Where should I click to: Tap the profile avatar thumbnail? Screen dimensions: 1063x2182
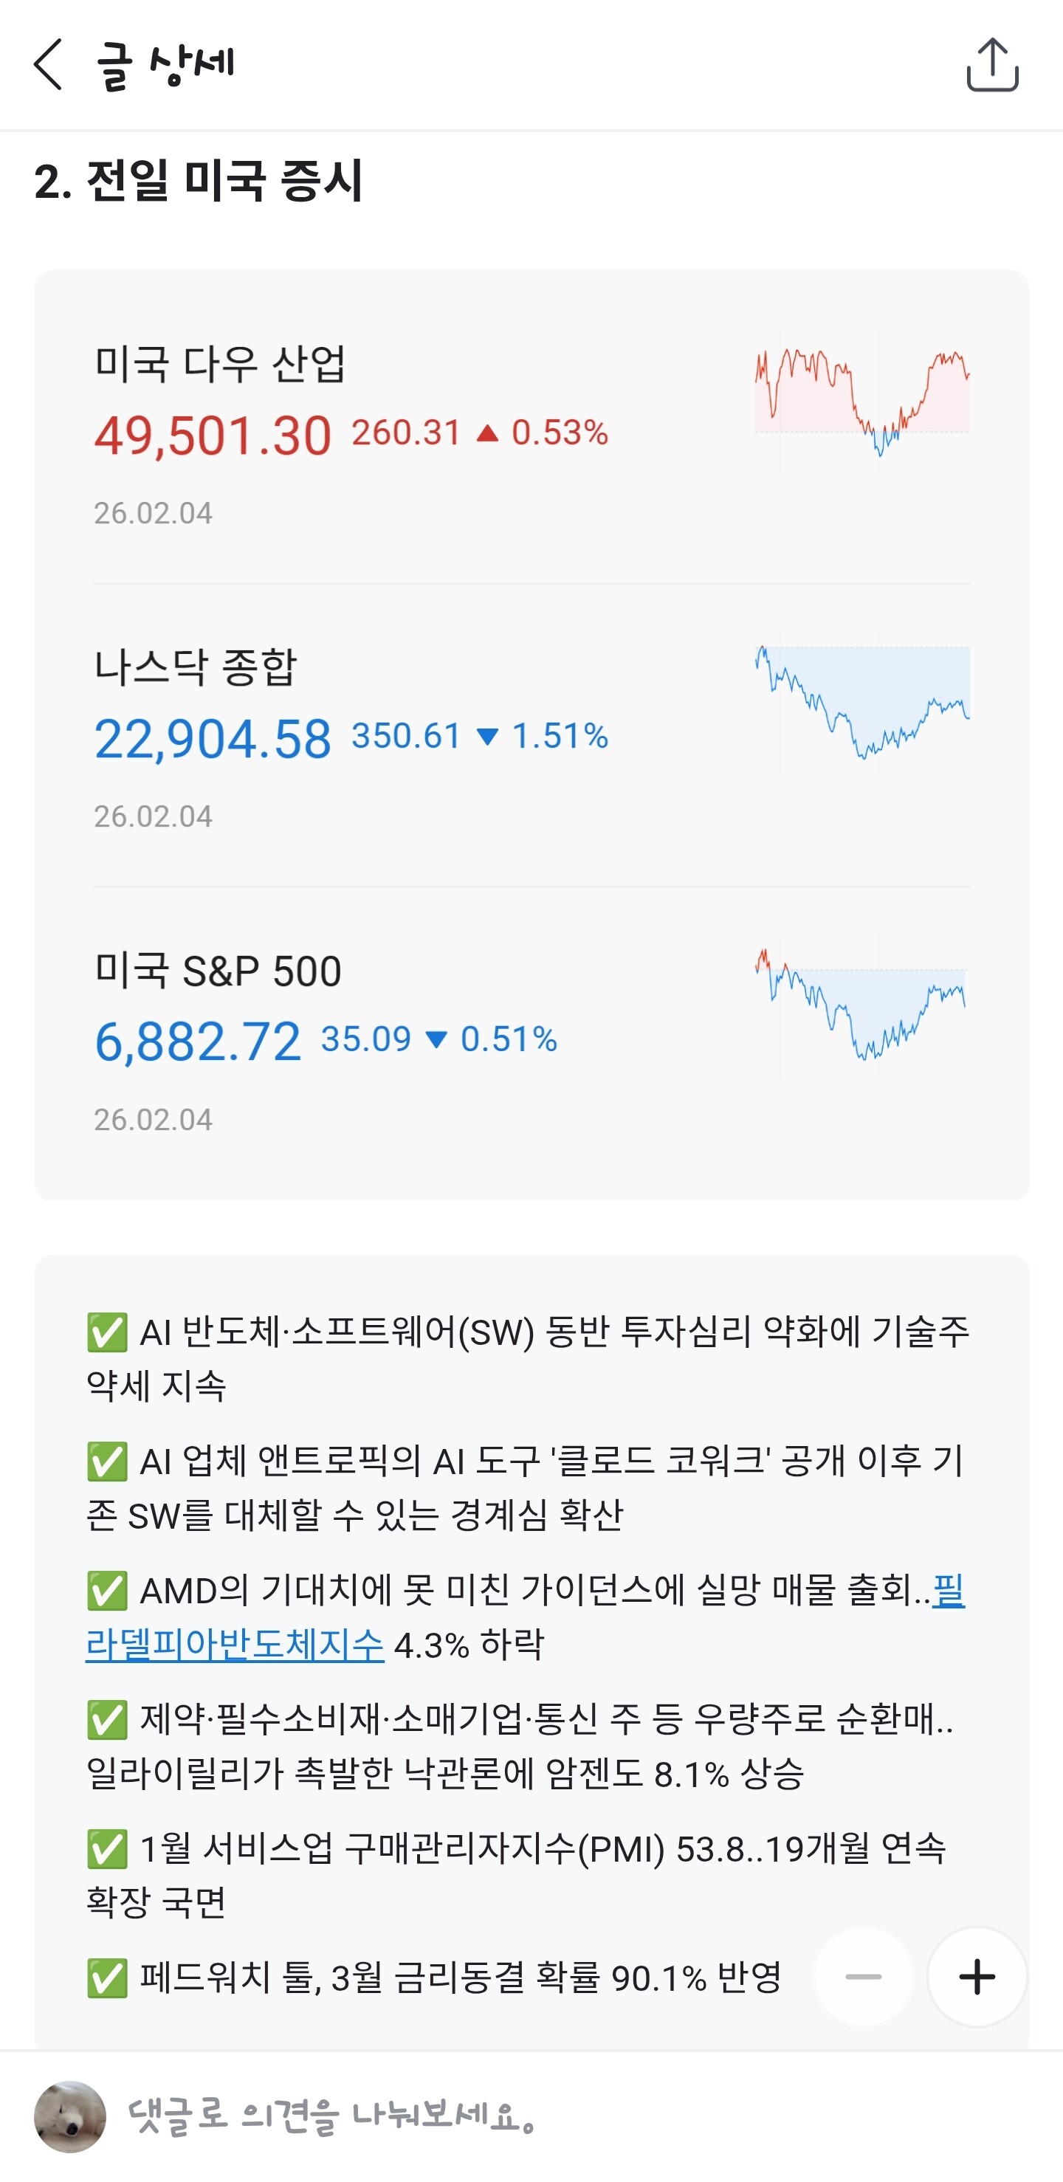70,2116
